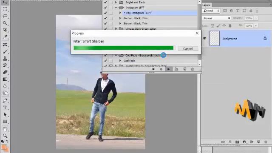
Task: Create a new group in Layers panel
Action: (252, 142)
